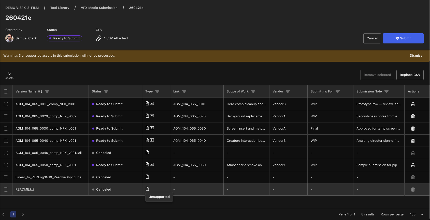Open the Vendor column filter icon
The height and width of the screenshot is (220, 430).
tap(288, 91)
